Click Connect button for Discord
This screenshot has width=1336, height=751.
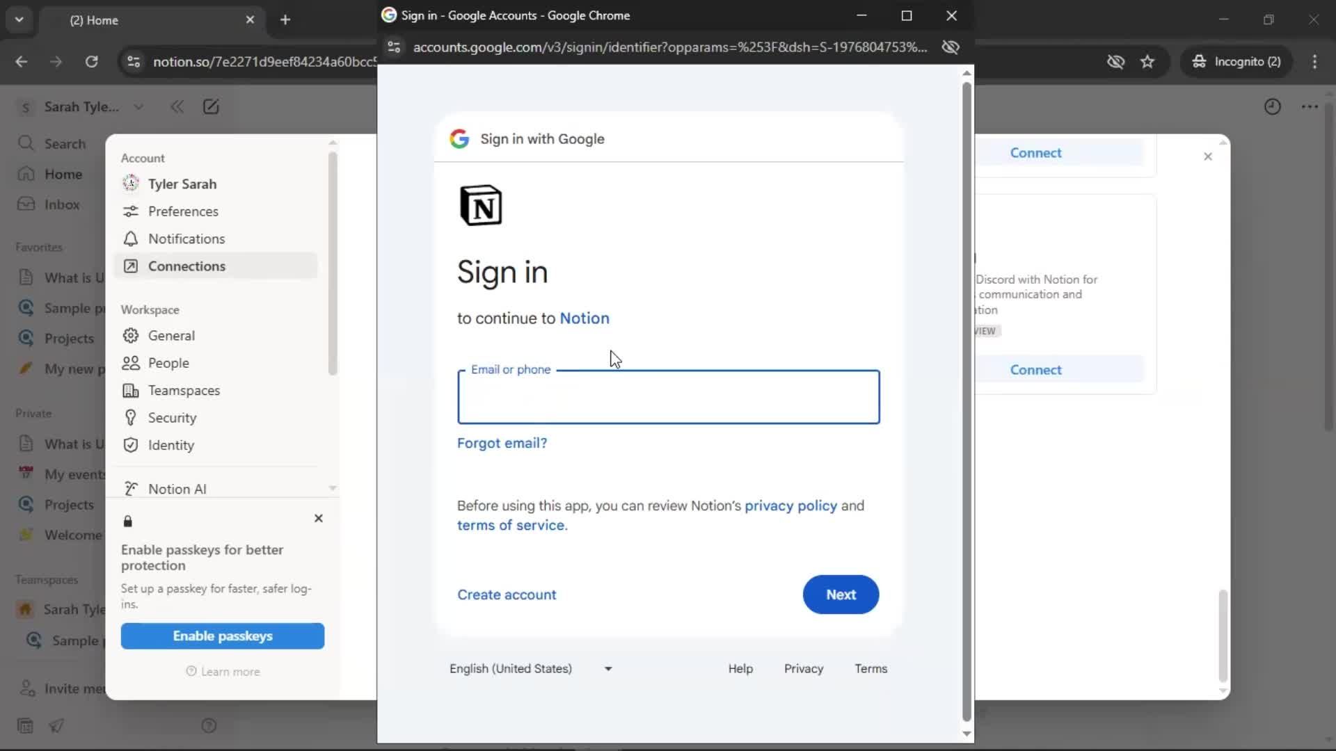click(x=1035, y=370)
